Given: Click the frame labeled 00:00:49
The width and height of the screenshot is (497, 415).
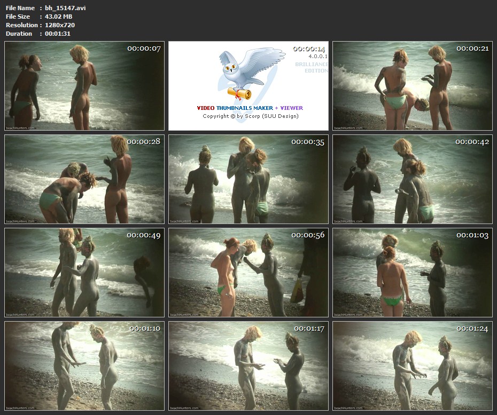Looking at the screenshot, I should [x=84, y=272].
